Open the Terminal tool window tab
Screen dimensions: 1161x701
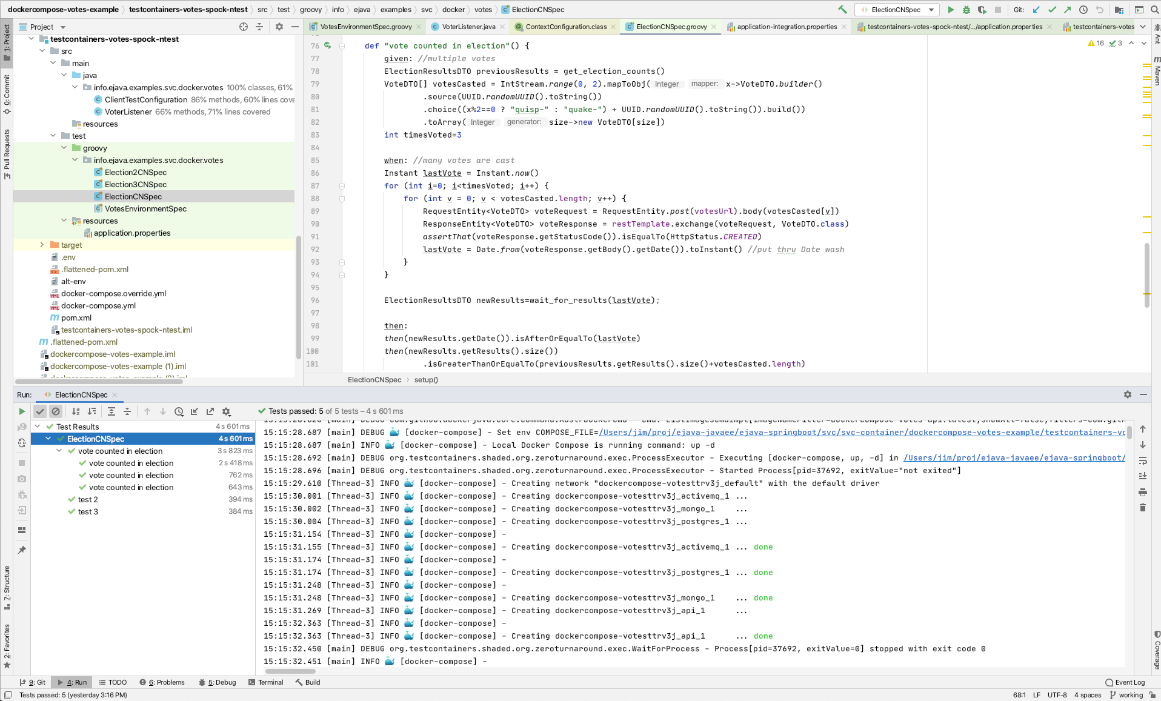click(x=265, y=682)
